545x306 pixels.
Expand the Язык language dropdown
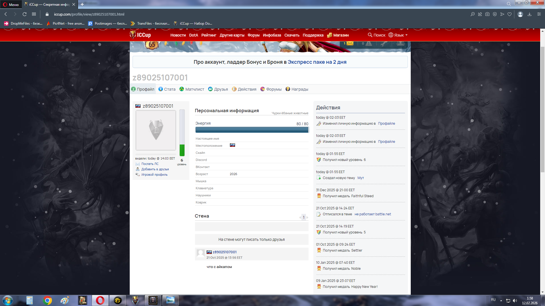(x=398, y=35)
